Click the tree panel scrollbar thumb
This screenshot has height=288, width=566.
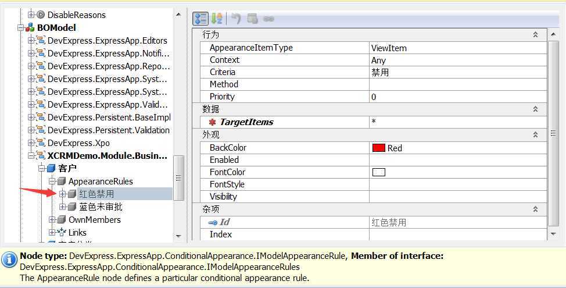coord(178,178)
